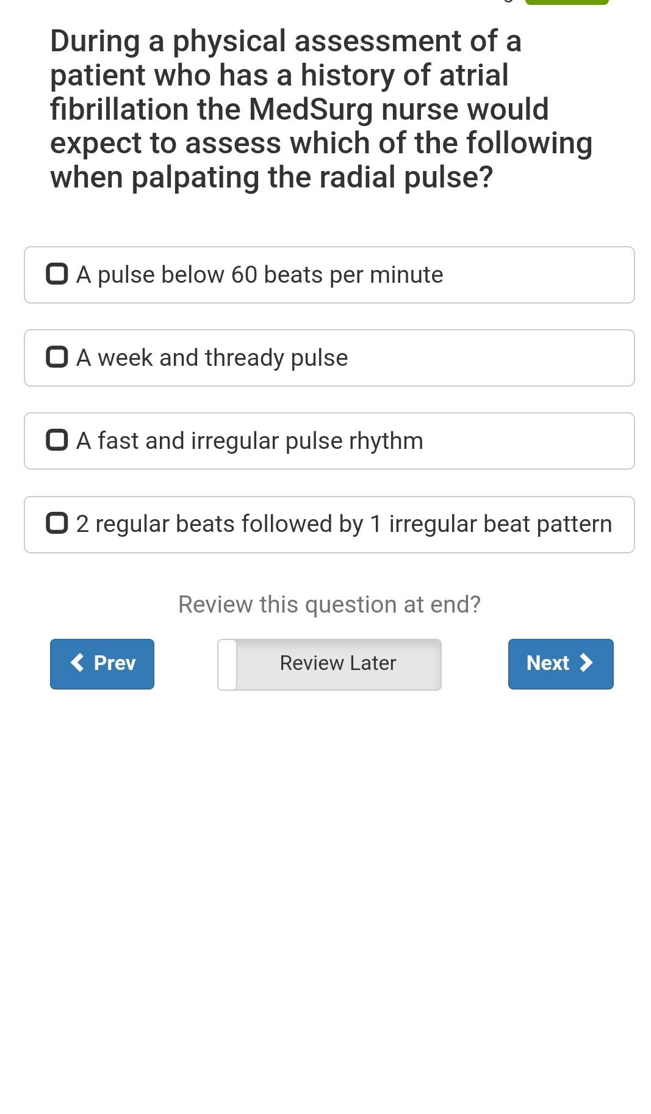The height and width of the screenshot is (1114, 651).
Task: Click the Review Later button label
Action: click(337, 663)
